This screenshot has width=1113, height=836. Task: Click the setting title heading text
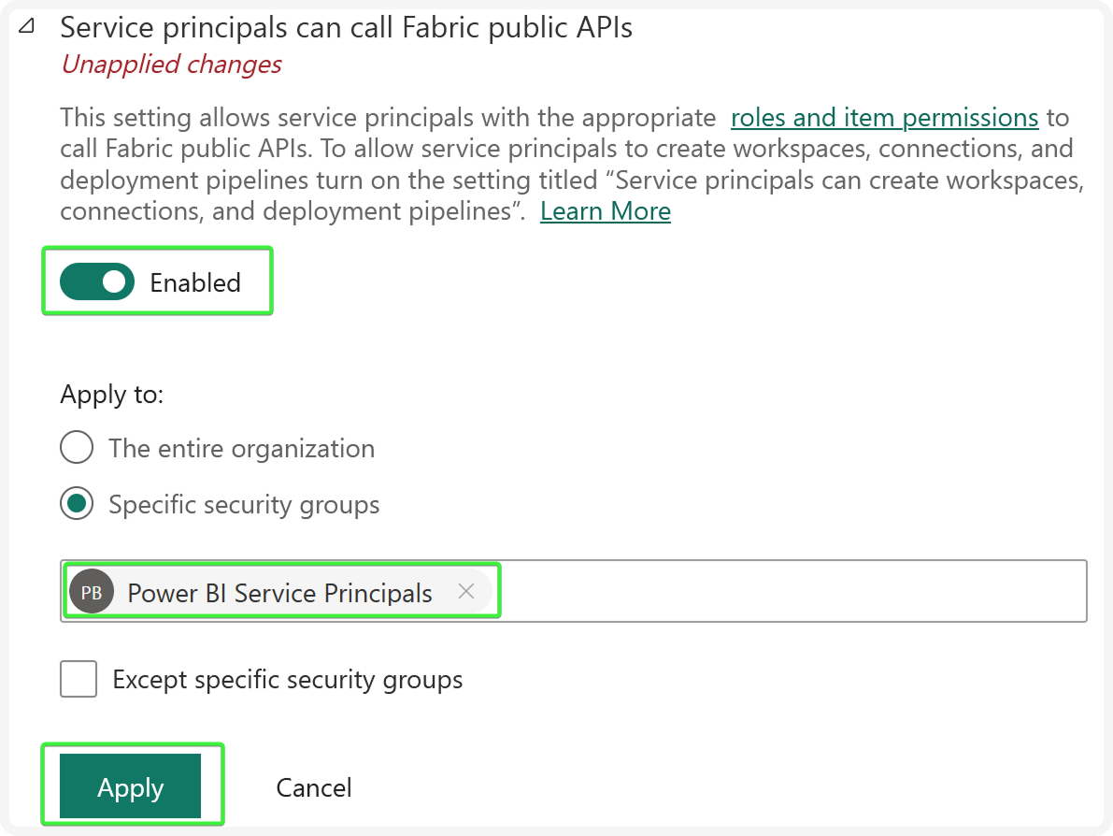346,27
